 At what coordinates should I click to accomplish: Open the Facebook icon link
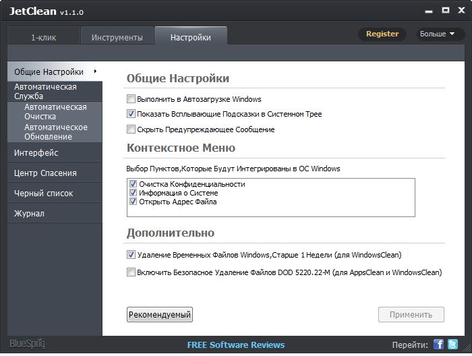(438, 345)
